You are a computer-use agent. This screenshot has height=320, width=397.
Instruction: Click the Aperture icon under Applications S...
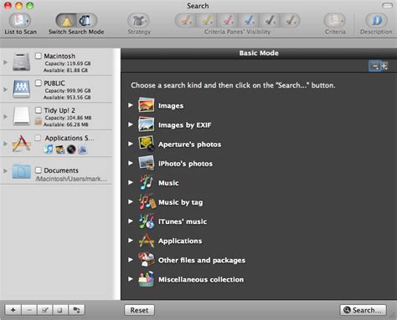[x=71, y=150]
